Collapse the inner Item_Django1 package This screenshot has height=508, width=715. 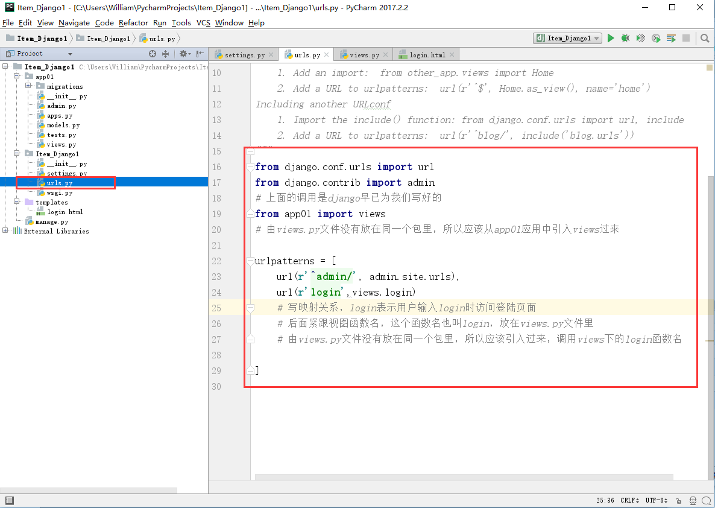[x=17, y=153]
